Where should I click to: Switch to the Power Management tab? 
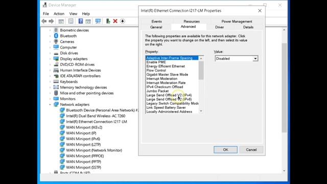tap(237, 21)
